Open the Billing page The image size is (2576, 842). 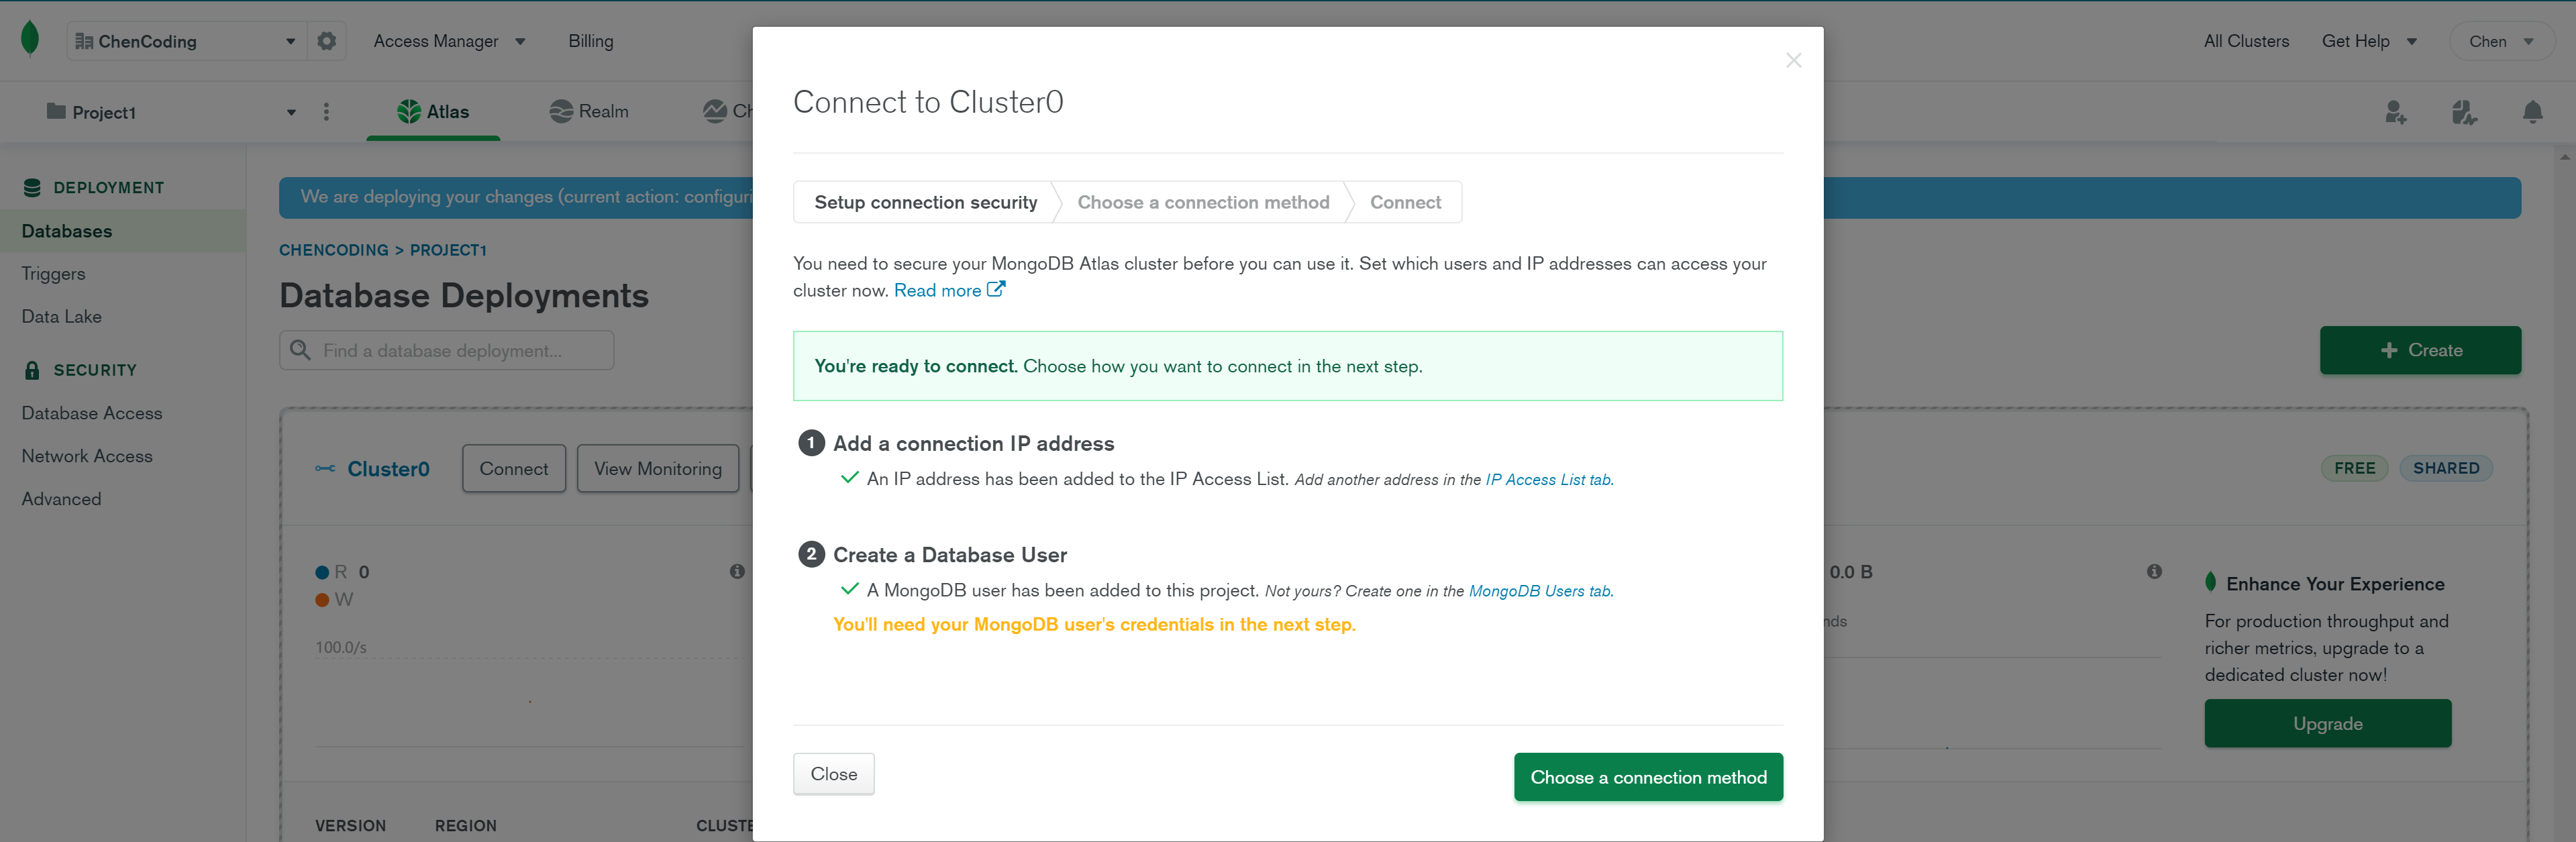point(591,41)
